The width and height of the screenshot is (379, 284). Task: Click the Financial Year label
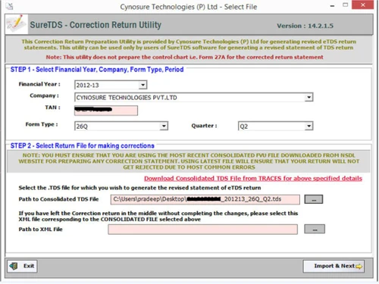(x=39, y=84)
